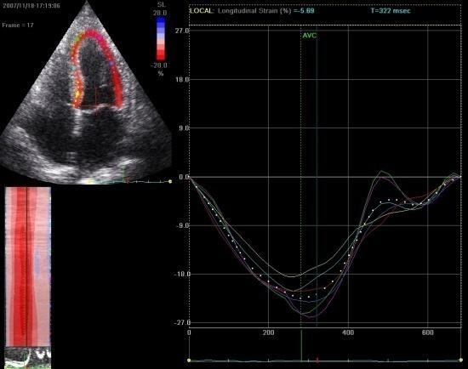Click the SL strain color scale bar
The image size is (468, 369).
coord(161,39)
